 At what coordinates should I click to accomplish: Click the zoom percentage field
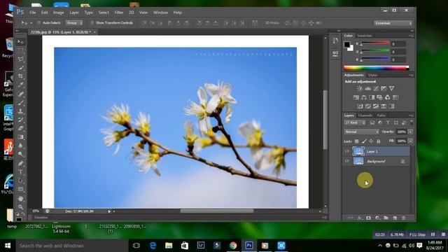click(36, 211)
